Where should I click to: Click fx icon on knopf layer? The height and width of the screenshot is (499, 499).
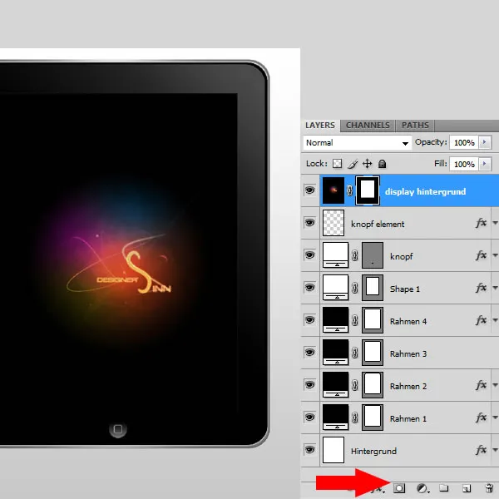tap(482, 255)
